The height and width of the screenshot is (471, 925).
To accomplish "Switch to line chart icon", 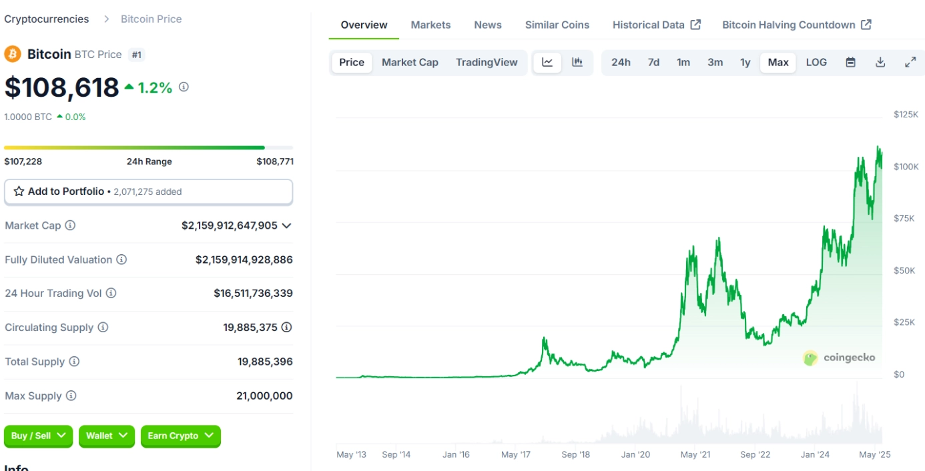I will 547,62.
